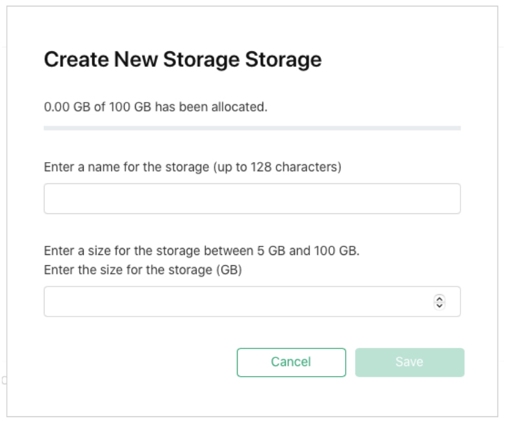Click the storage size increment up arrow
The width and height of the screenshot is (517, 421).
439,299
